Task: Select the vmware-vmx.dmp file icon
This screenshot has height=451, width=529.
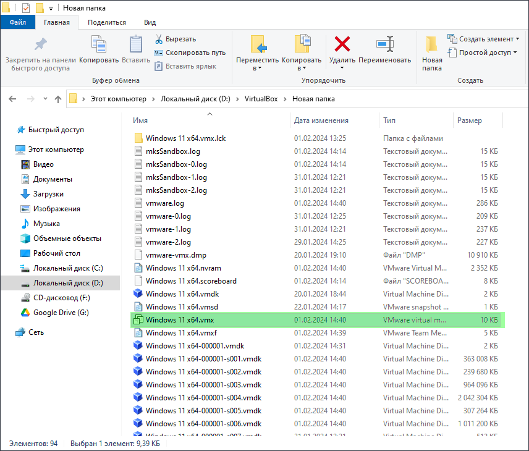Action: point(138,255)
